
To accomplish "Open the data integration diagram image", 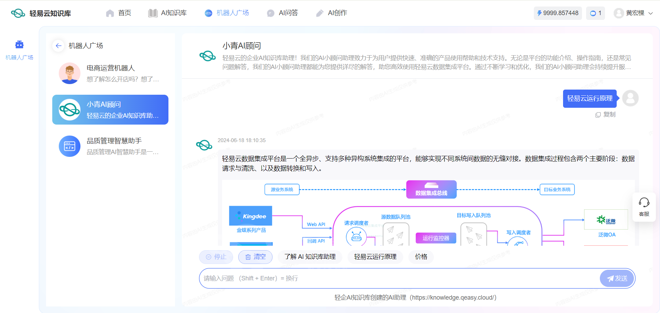I will pyautogui.click(x=428, y=213).
